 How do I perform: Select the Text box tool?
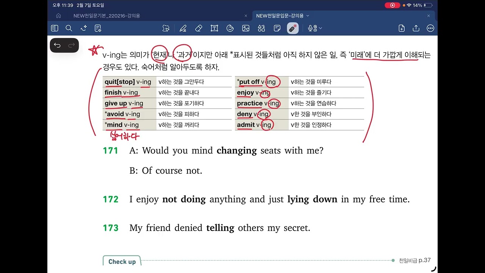tap(214, 28)
